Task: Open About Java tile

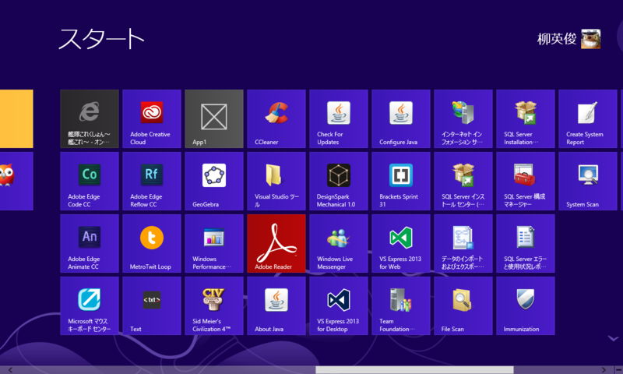Action: pos(276,306)
